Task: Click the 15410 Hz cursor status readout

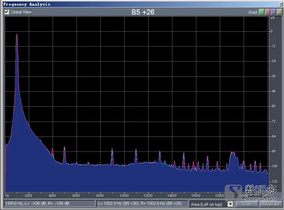Action: click(x=49, y=203)
